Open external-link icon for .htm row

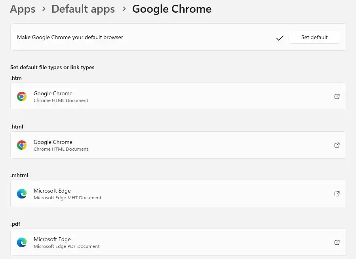coord(337,96)
